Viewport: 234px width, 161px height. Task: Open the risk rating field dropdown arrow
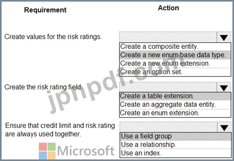point(223,88)
